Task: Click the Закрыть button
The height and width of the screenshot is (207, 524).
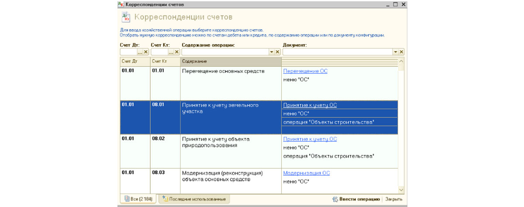Action: point(393,199)
